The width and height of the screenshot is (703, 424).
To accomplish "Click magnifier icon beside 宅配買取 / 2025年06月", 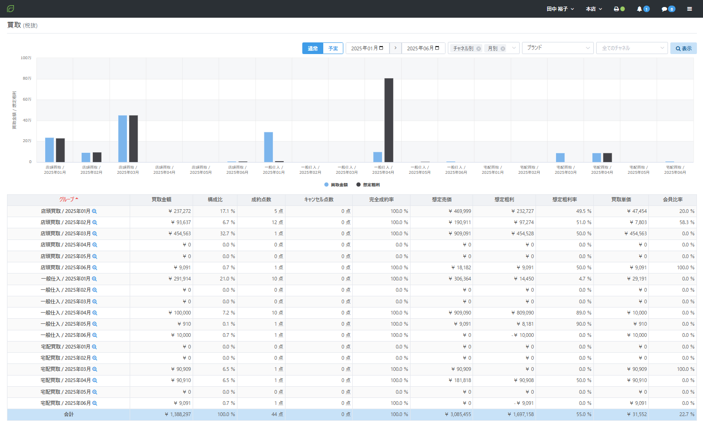I will pyautogui.click(x=95, y=403).
